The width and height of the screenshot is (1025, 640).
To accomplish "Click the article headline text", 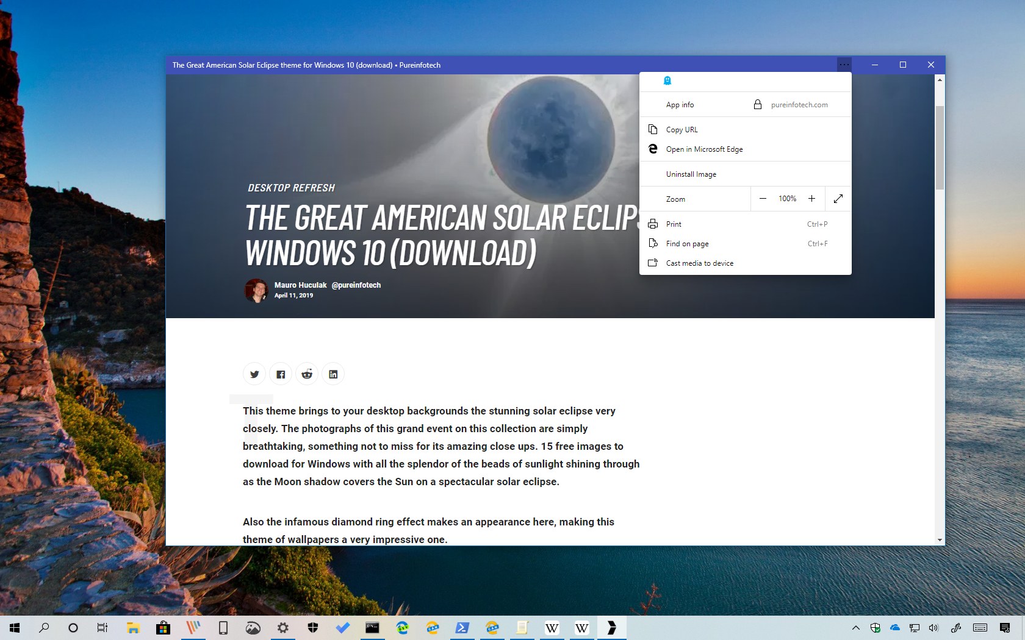I will 442,235.
